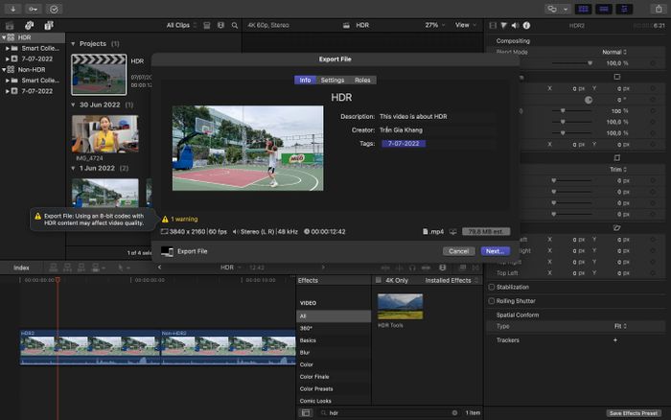
Task: Open Titles and Generators sidebar icon
Action: (x=49, y=26)
